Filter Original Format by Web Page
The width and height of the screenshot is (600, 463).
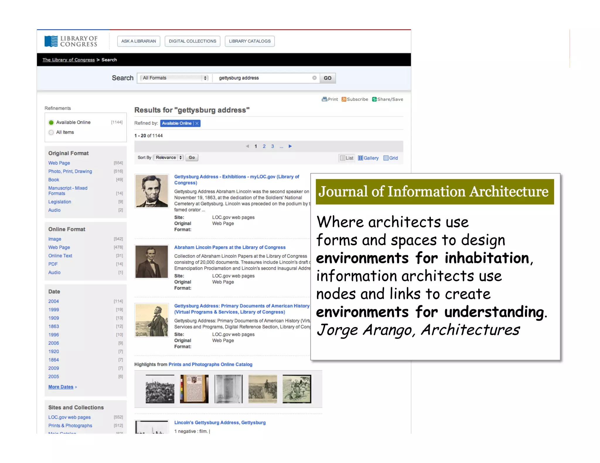[59, 163]
